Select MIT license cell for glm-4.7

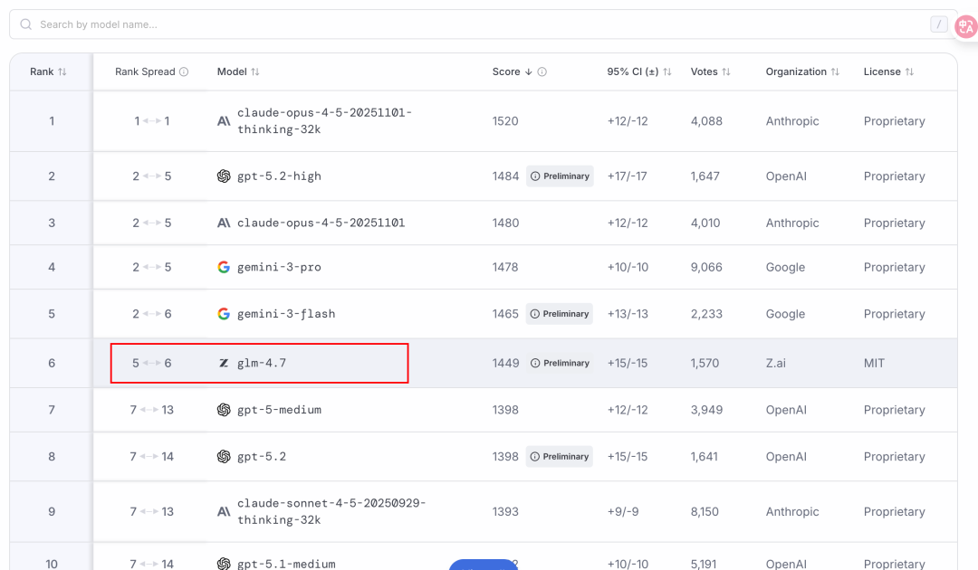point(874,363)
